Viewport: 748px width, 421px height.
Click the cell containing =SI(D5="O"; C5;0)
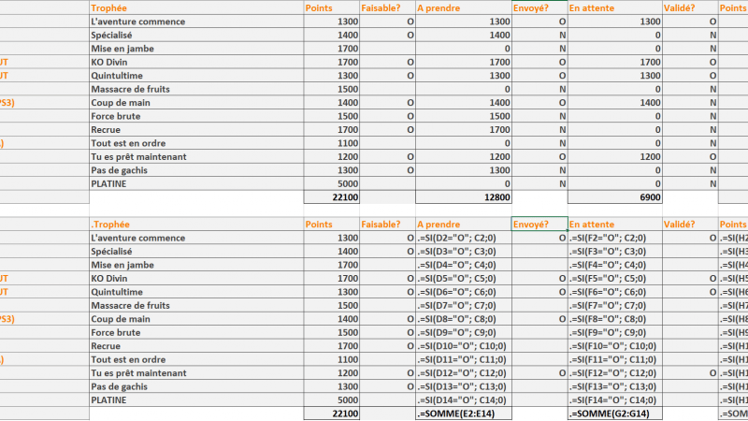coord(464,278)
